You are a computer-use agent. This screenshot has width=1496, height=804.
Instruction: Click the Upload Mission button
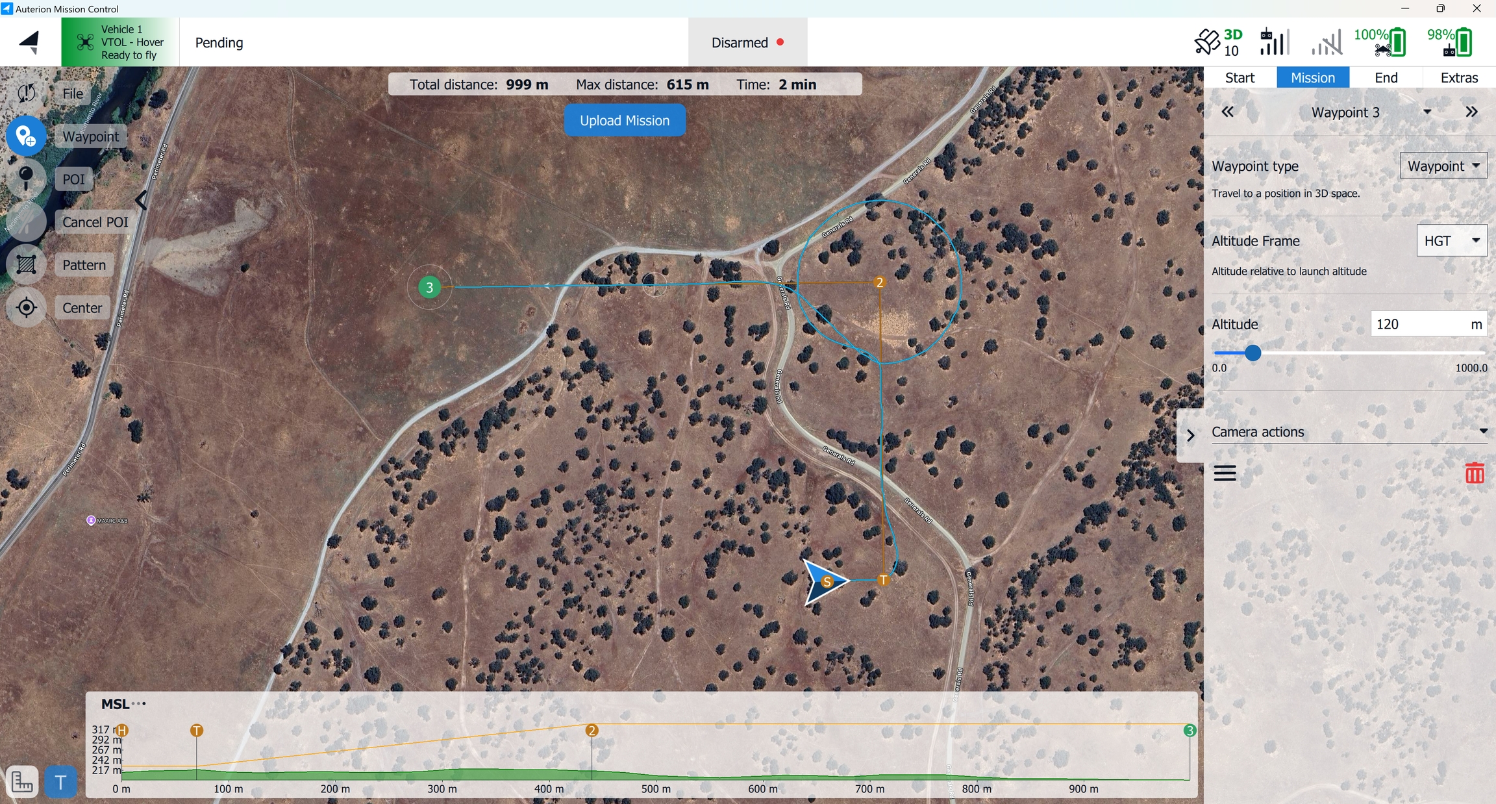(624, 121)
